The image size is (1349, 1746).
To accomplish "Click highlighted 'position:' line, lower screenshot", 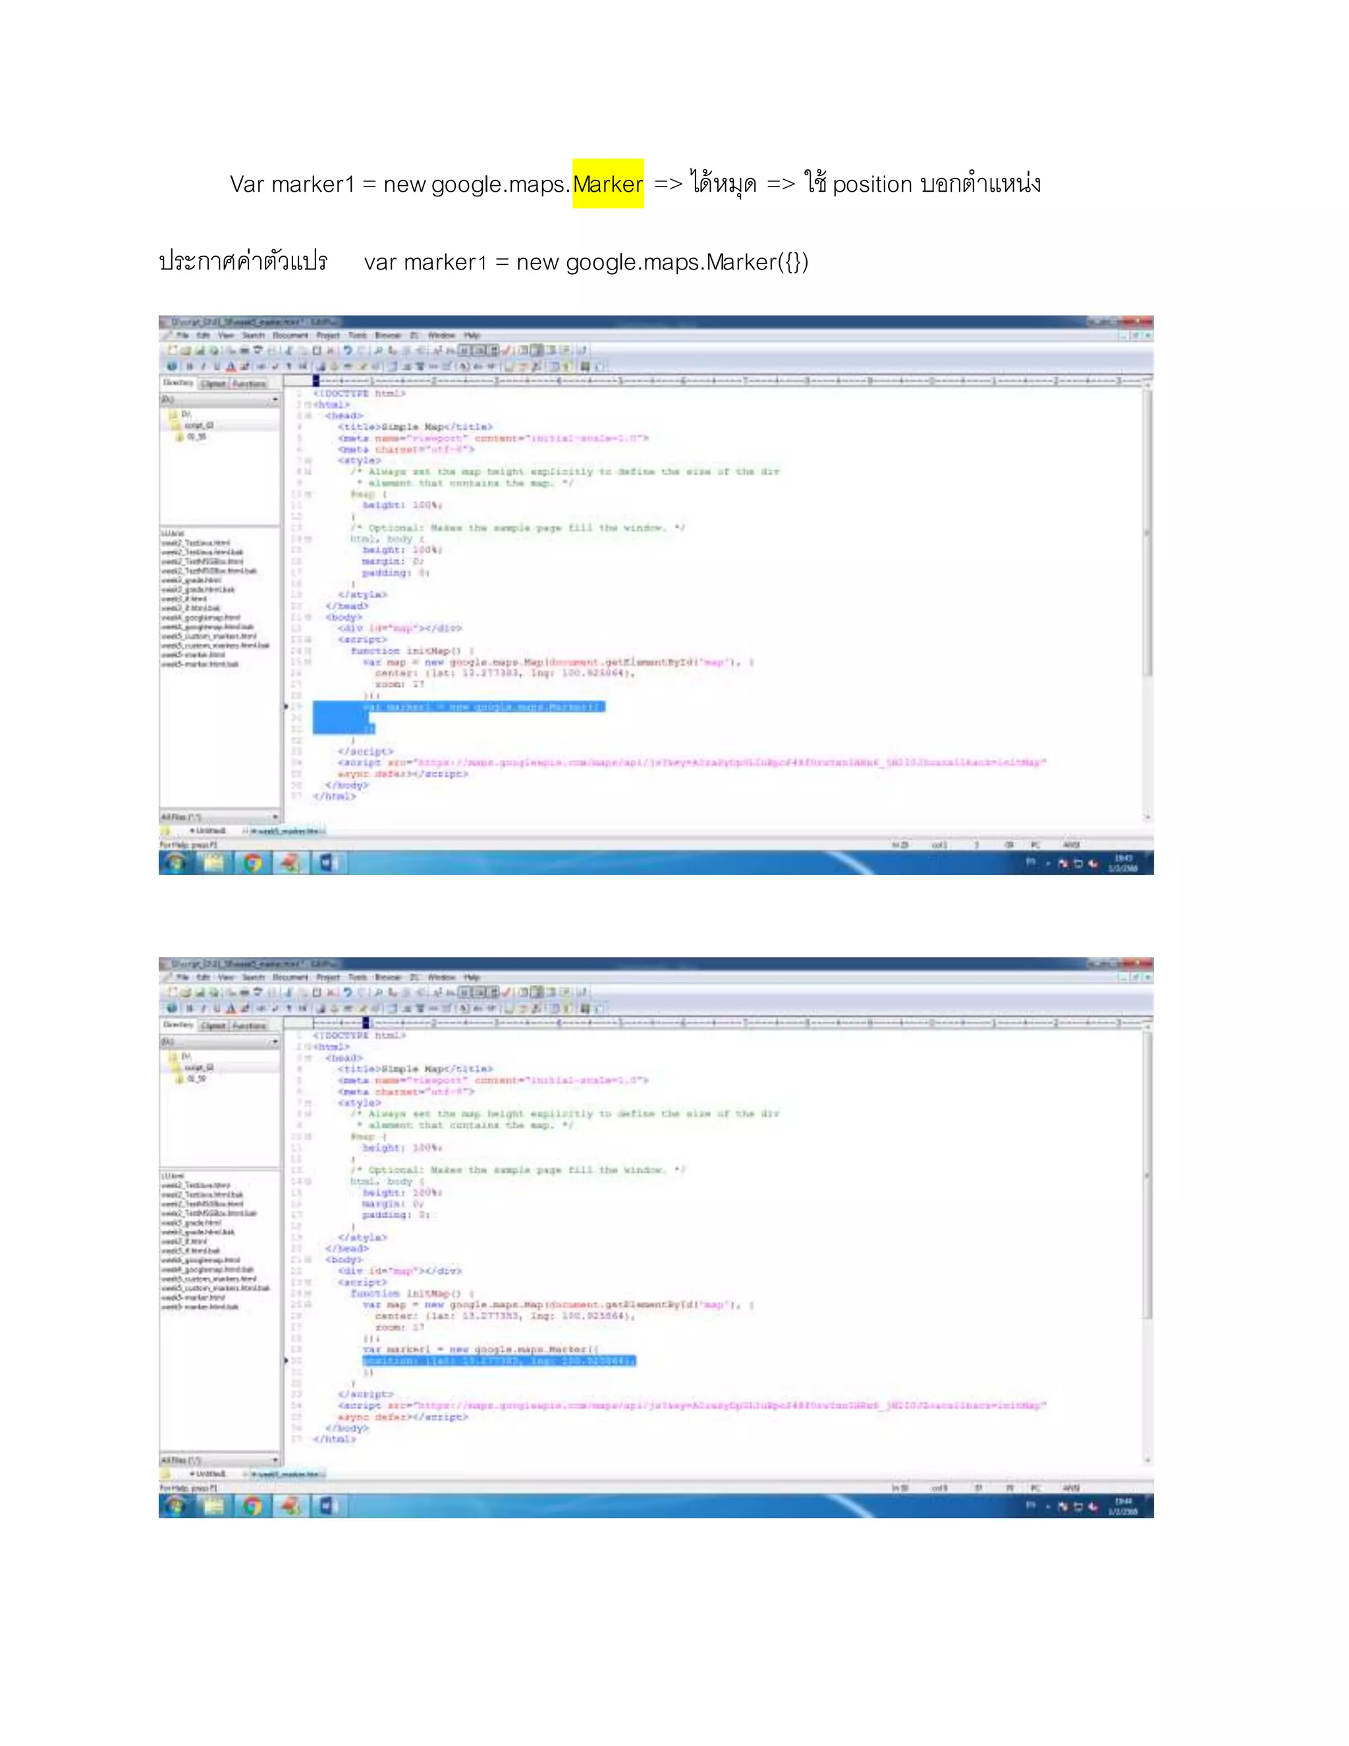I will (499, 1361).
